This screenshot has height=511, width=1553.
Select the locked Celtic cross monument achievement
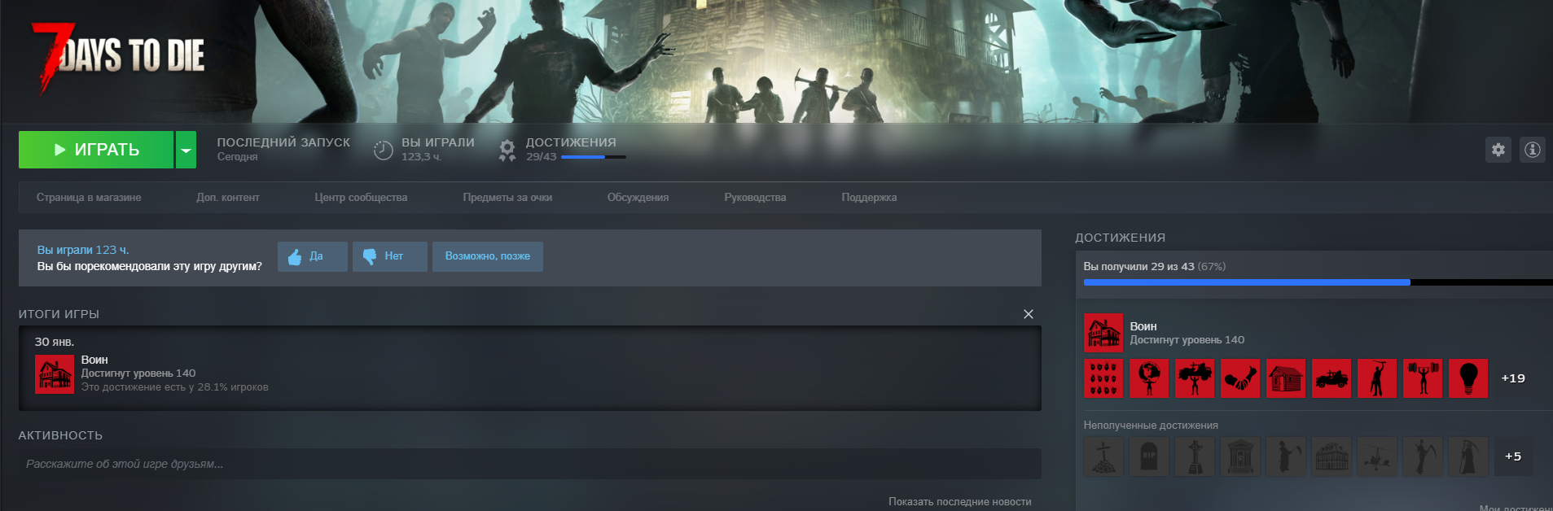coord(1195,456)
